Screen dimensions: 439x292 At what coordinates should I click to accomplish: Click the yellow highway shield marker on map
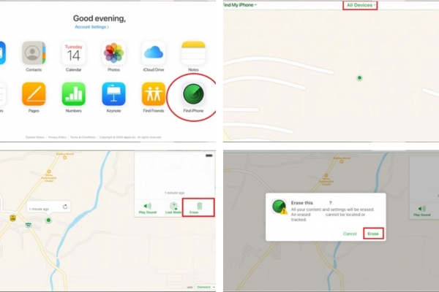click(x=12, y=218)
